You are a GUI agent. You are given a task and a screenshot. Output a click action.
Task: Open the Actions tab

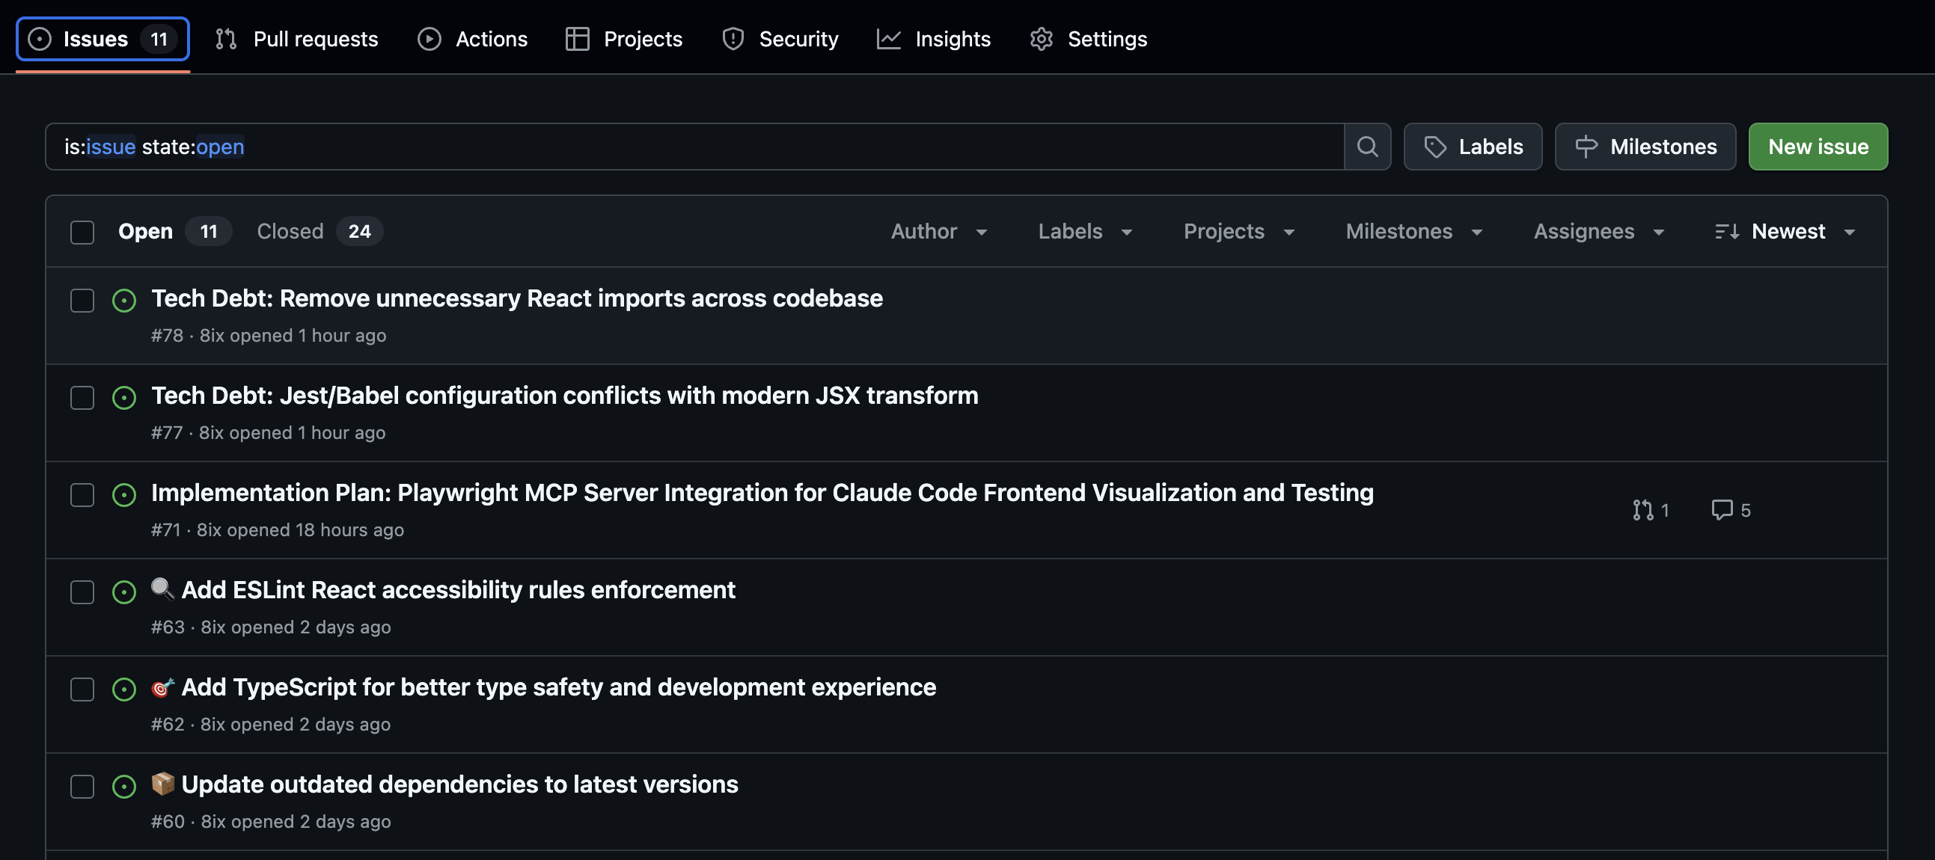pos(472,38)
